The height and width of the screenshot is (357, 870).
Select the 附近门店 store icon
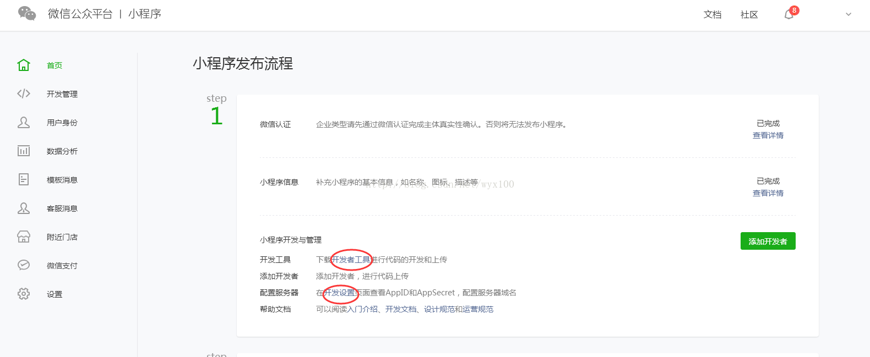(24, 237)
